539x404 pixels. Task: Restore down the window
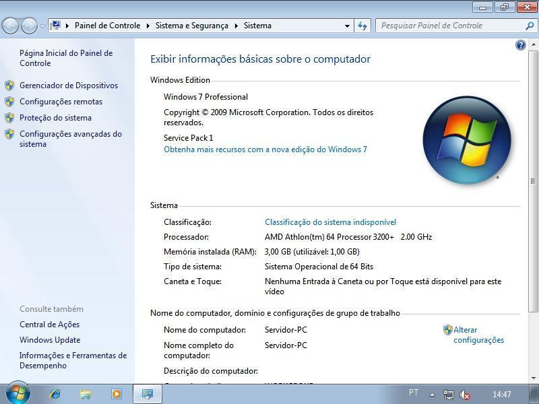[505, 7]
